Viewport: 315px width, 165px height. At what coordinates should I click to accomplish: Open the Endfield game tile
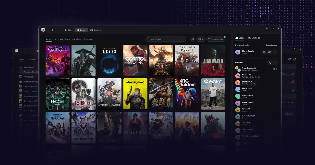coord(83,128)
